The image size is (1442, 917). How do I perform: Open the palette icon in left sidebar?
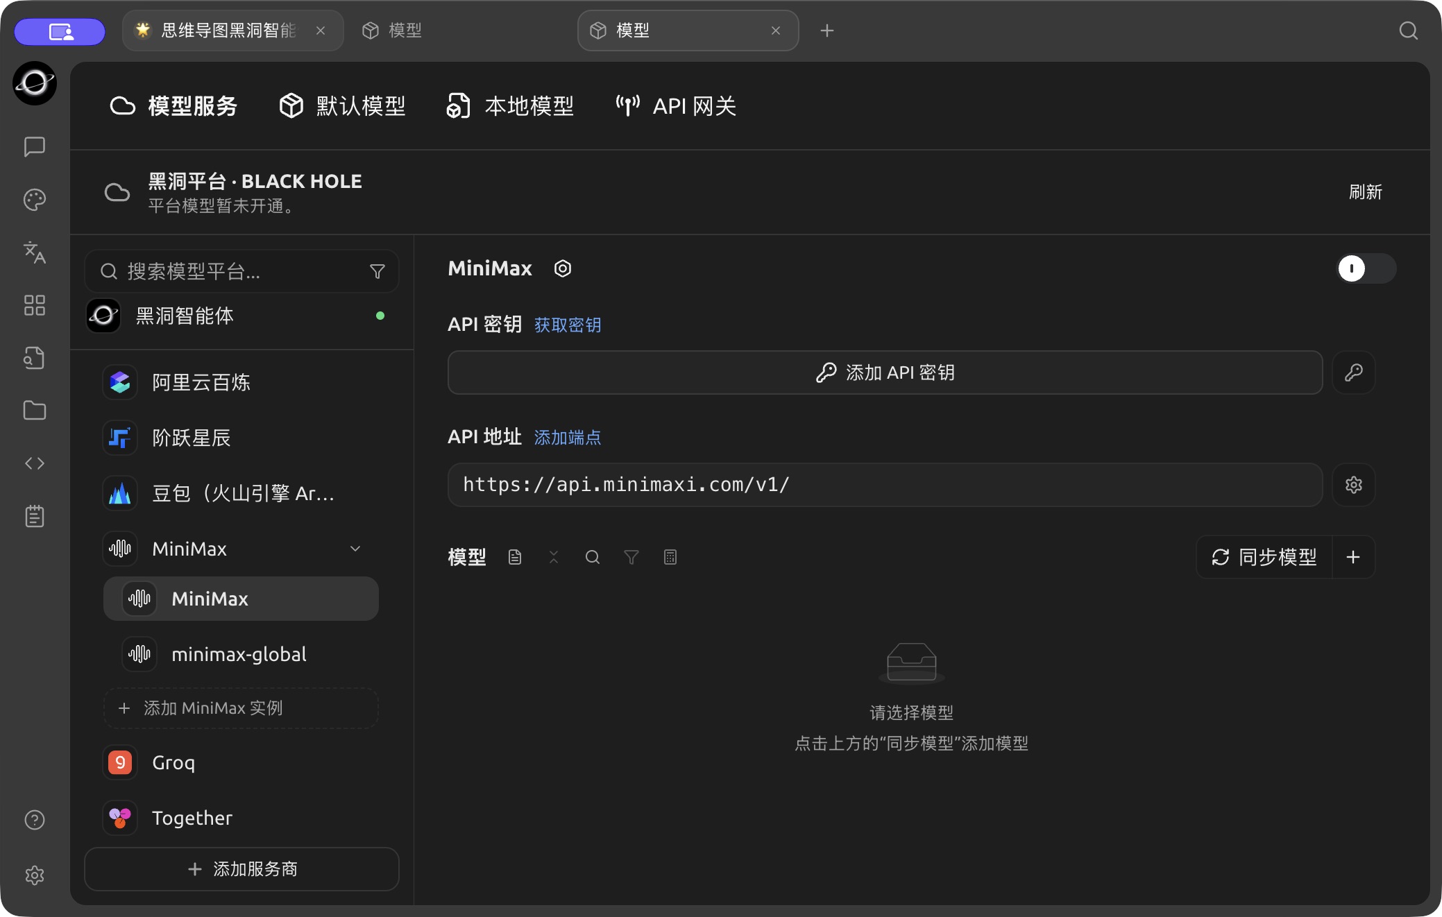pyautogui.click(x=35, y=200)
